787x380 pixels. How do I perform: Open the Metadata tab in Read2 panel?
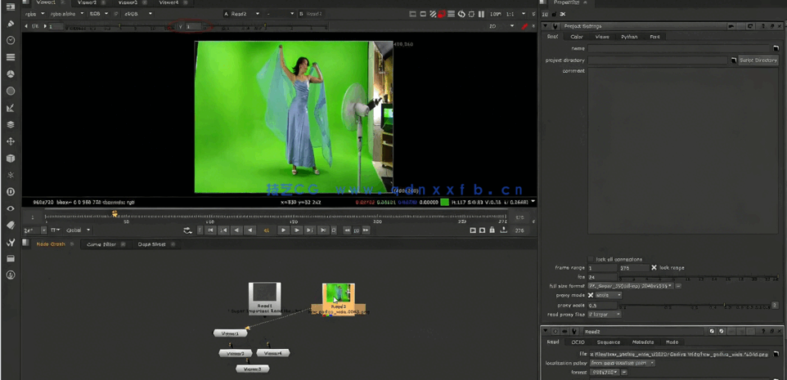(x=643, y=342)
